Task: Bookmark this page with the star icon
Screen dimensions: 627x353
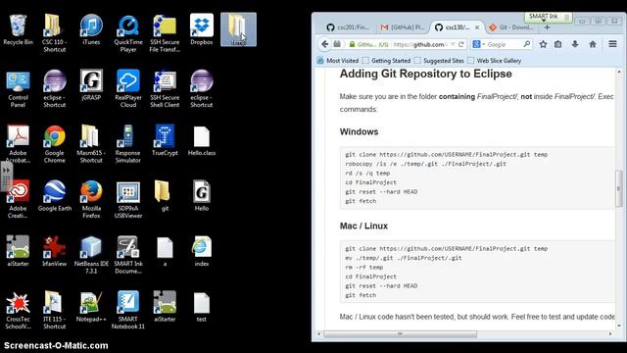Action: coord(543,44)
